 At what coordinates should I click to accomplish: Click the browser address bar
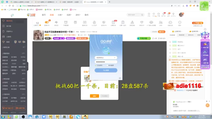point(95,6)
